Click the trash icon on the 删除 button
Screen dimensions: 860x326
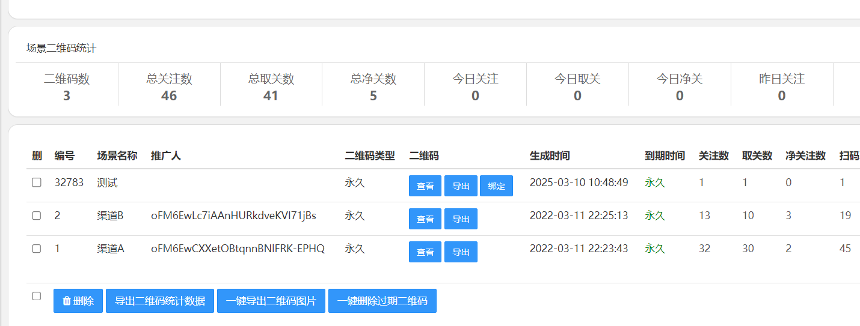(67, 301)
